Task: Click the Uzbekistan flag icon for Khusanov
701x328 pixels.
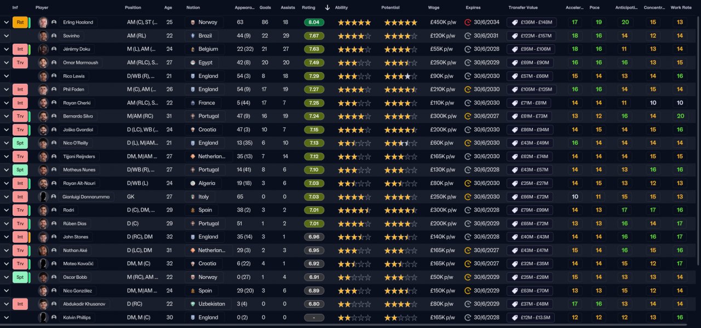Action: click(x=193, y=303)
